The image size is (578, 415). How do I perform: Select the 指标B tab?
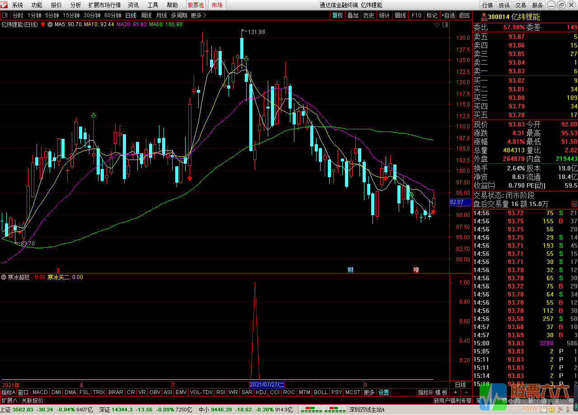425,392
